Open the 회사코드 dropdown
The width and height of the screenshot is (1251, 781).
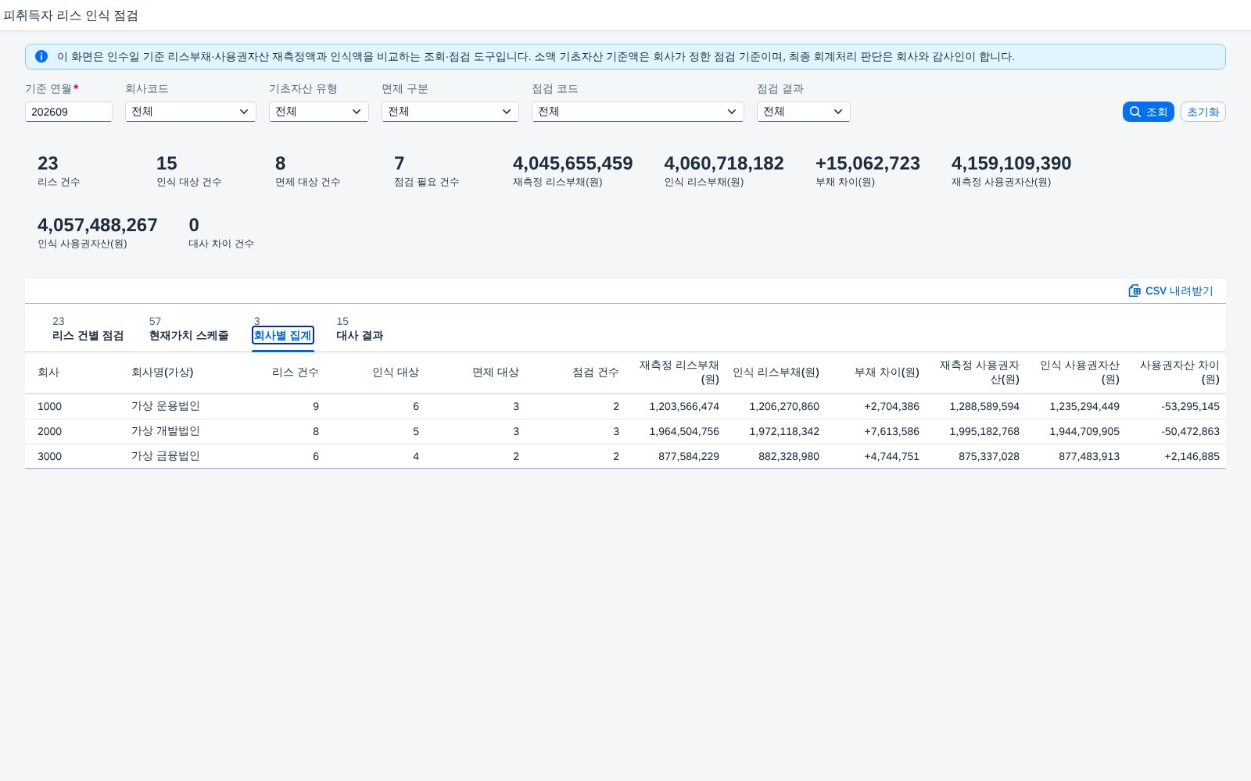191,112
